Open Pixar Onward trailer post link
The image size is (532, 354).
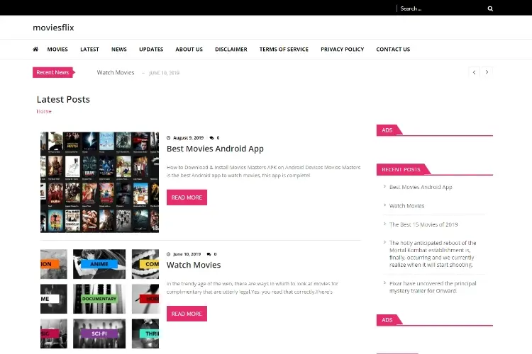coord(433,287)
